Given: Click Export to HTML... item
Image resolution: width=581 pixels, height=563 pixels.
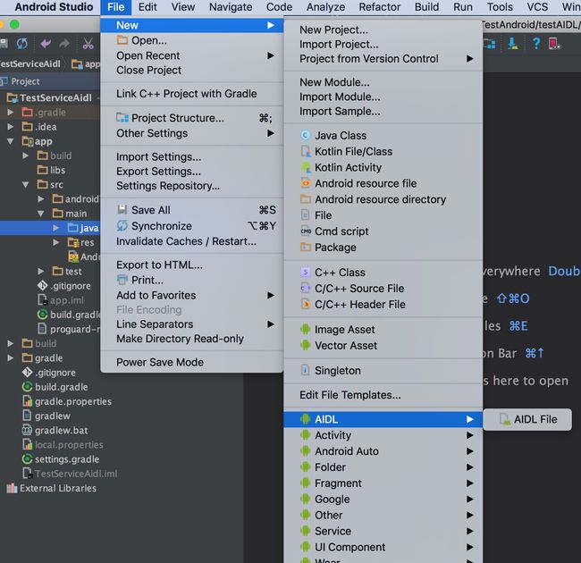Looking at the screenshot, I should (192, 265).
